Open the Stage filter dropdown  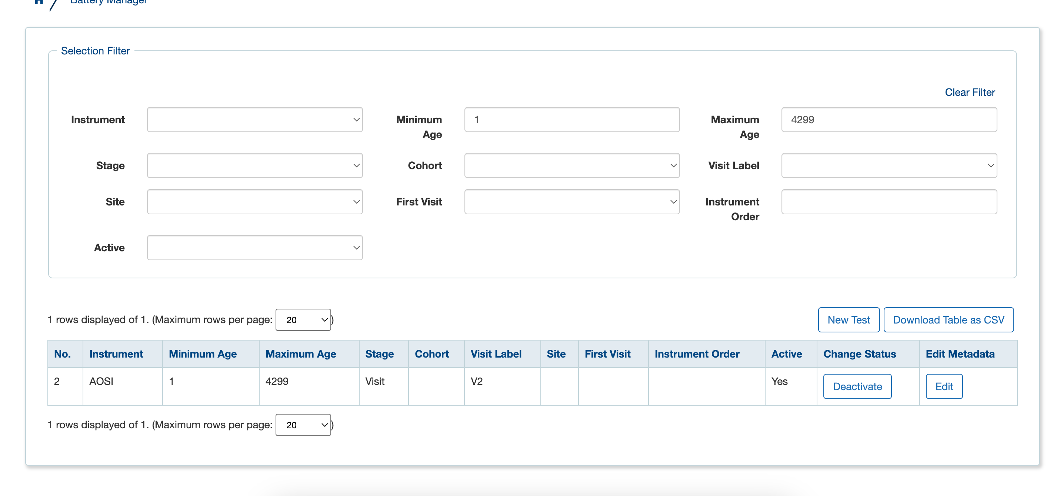coord(254,165)
